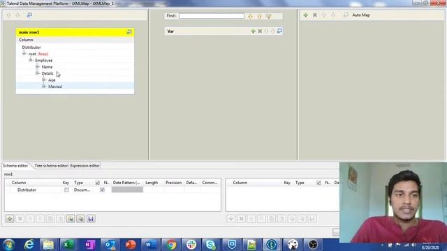
Task: Minimize the Var table
Action: point(279,31)
